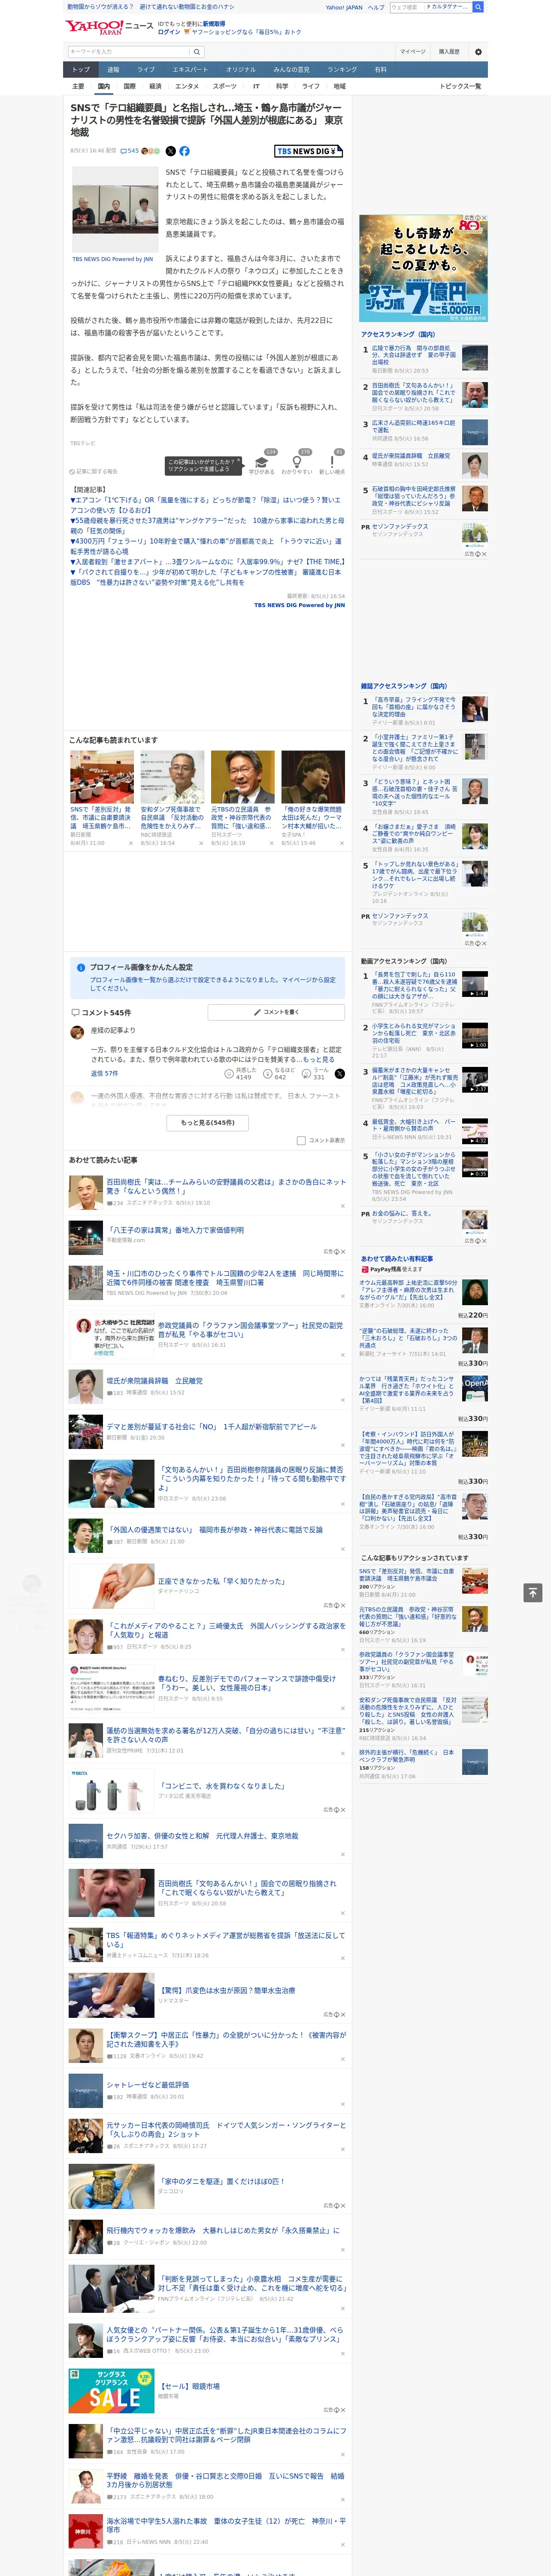Select the トップ navigation tab
The width and height of the screenshot is (551, 2576).
[x=81, y=70]
